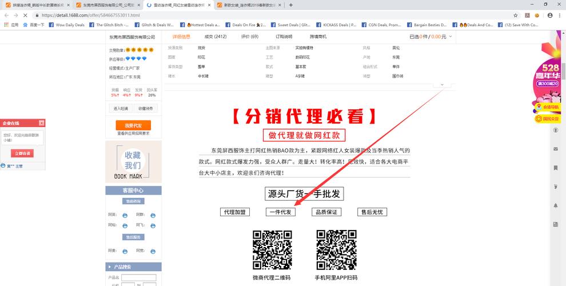Viewport: 566px width, 286px height.
Task: Click the bookmark flag icon in right sidebar
Action: [x=556, y=168]
